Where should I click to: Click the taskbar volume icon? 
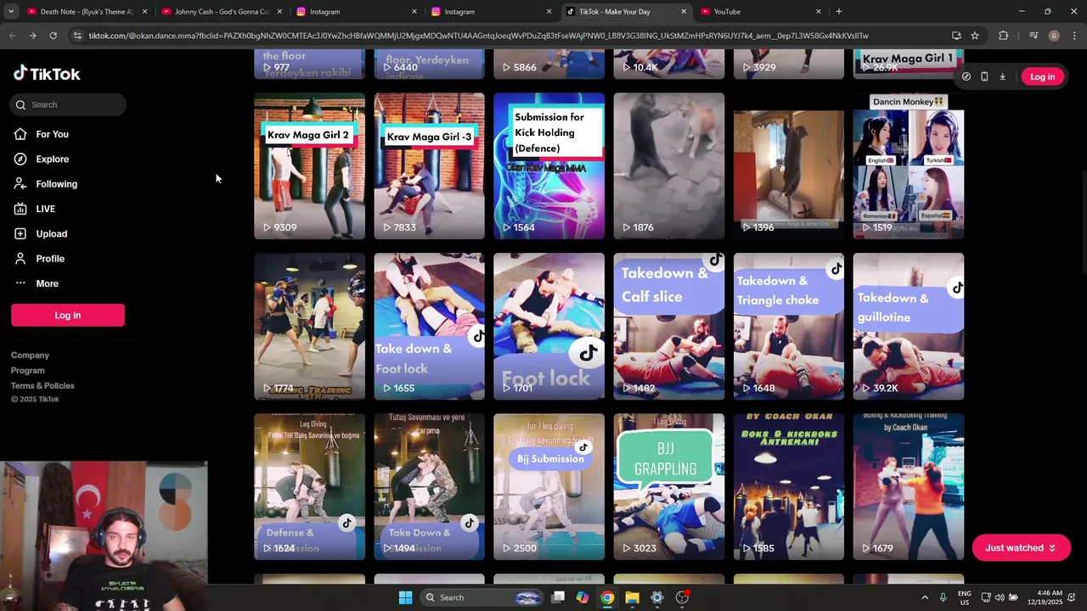pyautogui.click(x=1000, y=597)
